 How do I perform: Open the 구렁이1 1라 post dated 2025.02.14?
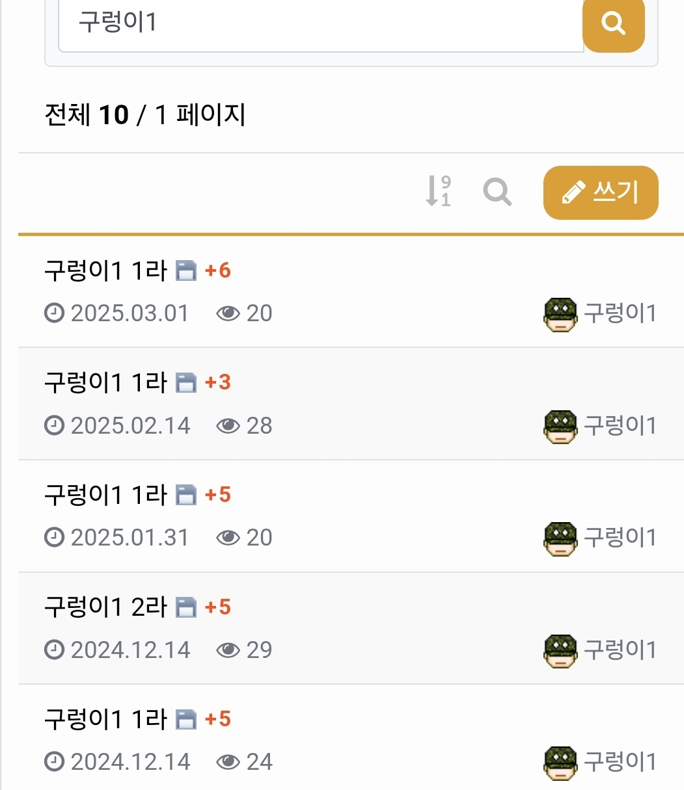click(x=105, y=382)
